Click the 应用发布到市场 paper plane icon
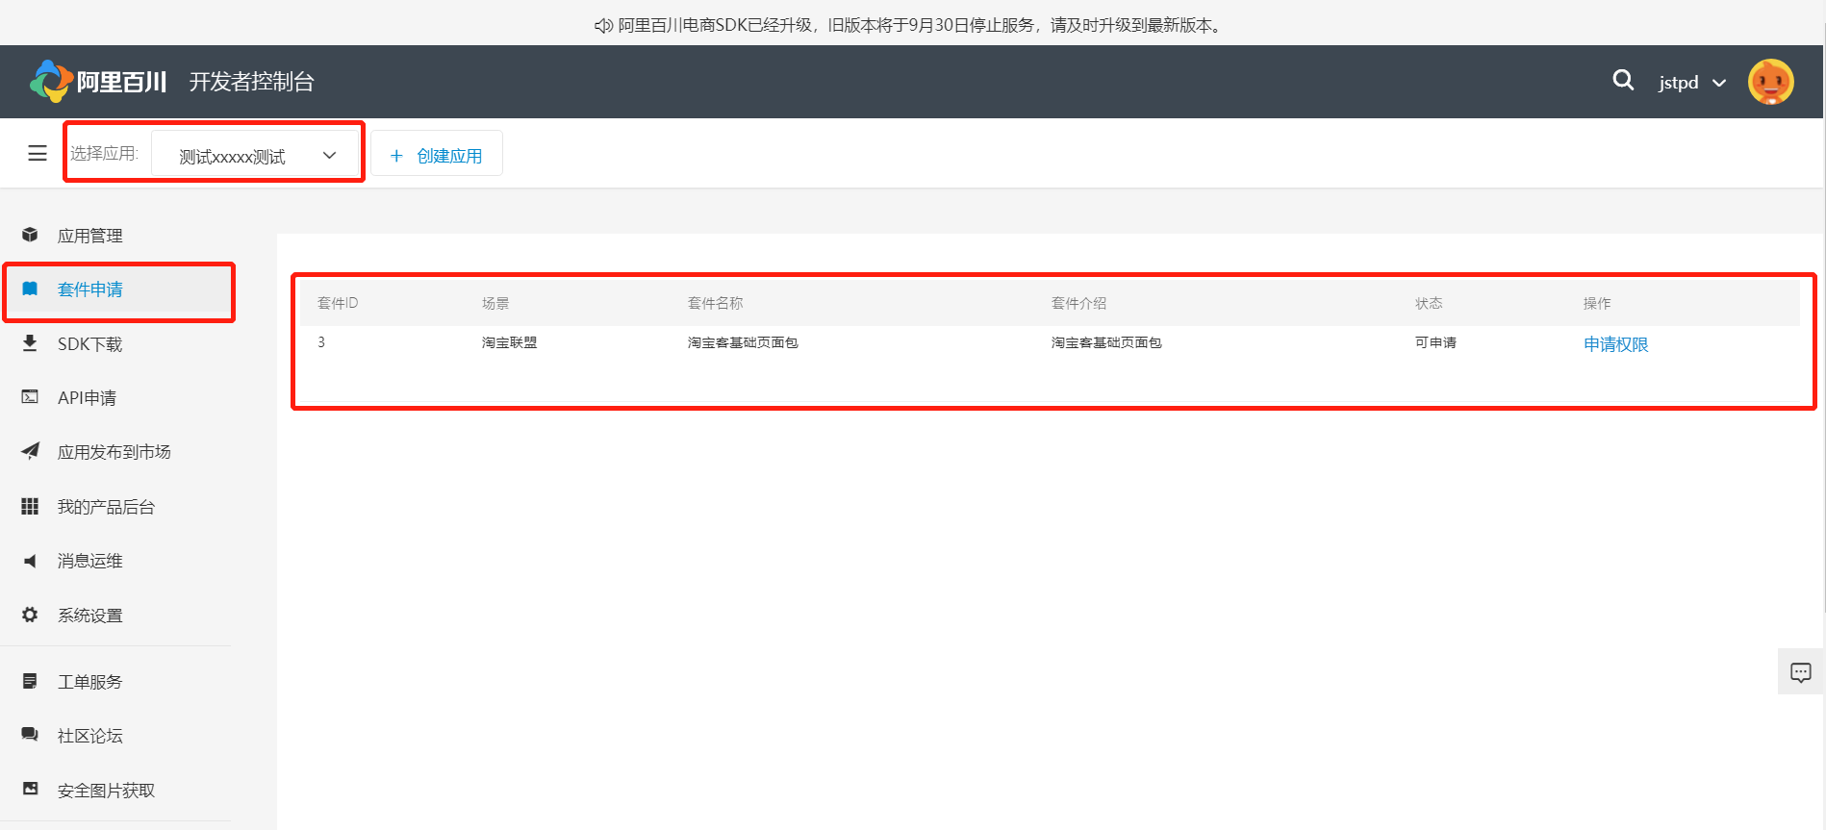1826x830 pixels. pyautogui.click(x=30, y=451)
